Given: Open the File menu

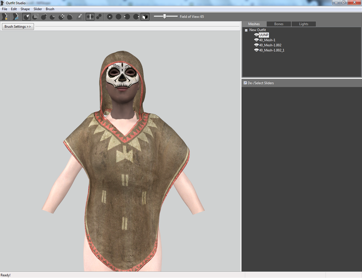Looking at the screenshot, I should [5, 9].
